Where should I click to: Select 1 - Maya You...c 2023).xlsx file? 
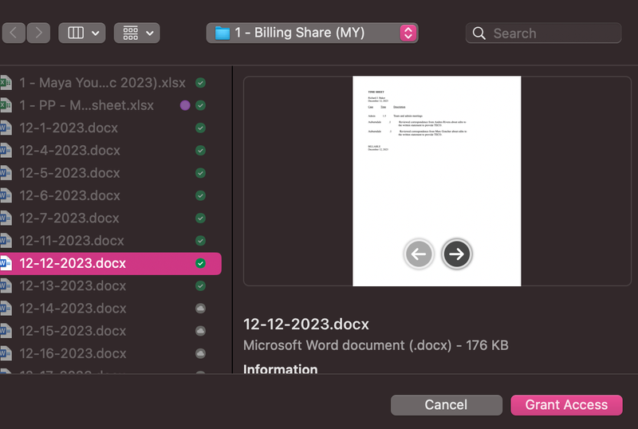coord(110,83)
